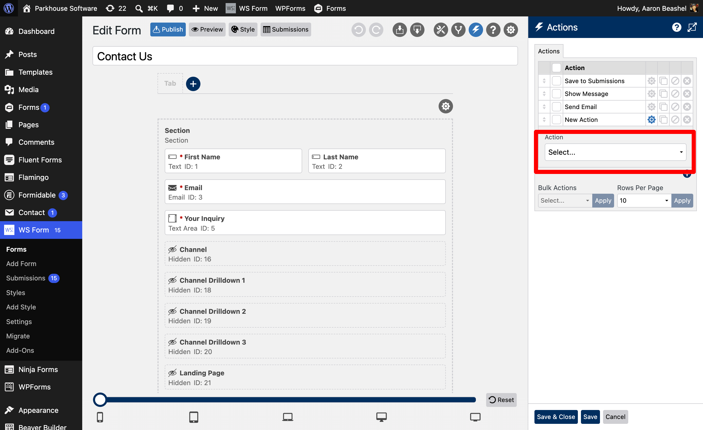Open the form import (upload) tool
This screenshot has height=430, width=703.
tap(400, 30)
